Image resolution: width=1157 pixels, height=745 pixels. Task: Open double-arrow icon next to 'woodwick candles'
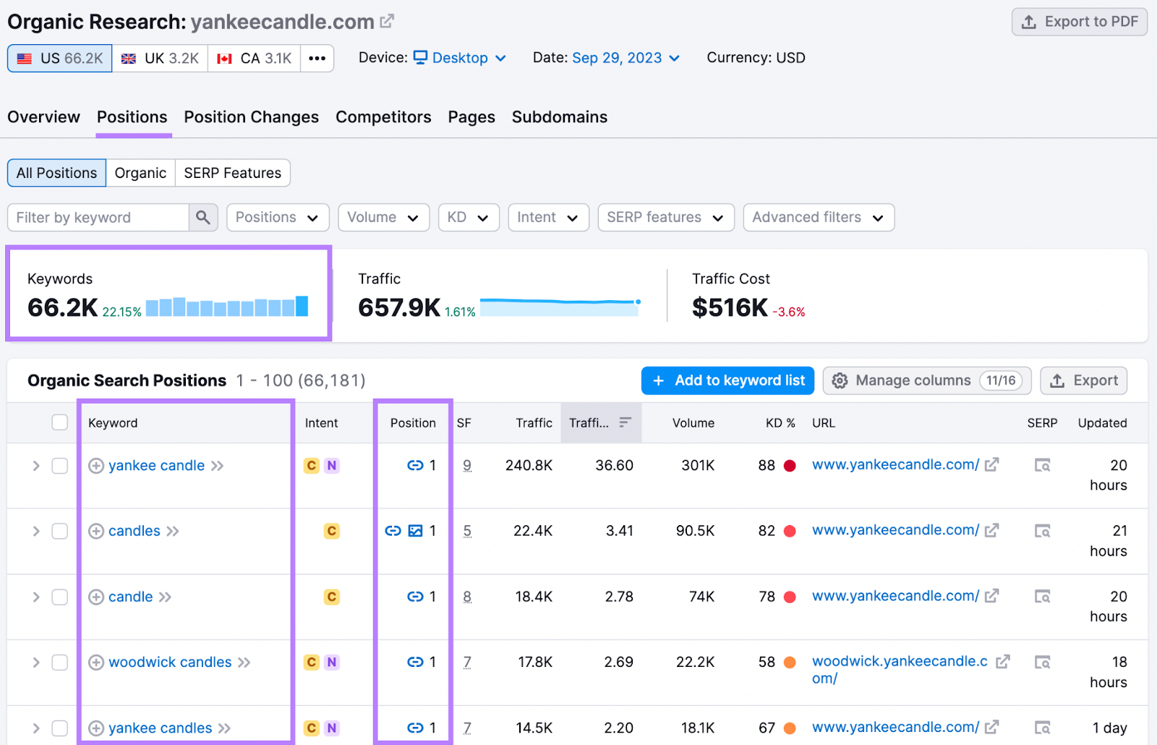coord(244,663)
